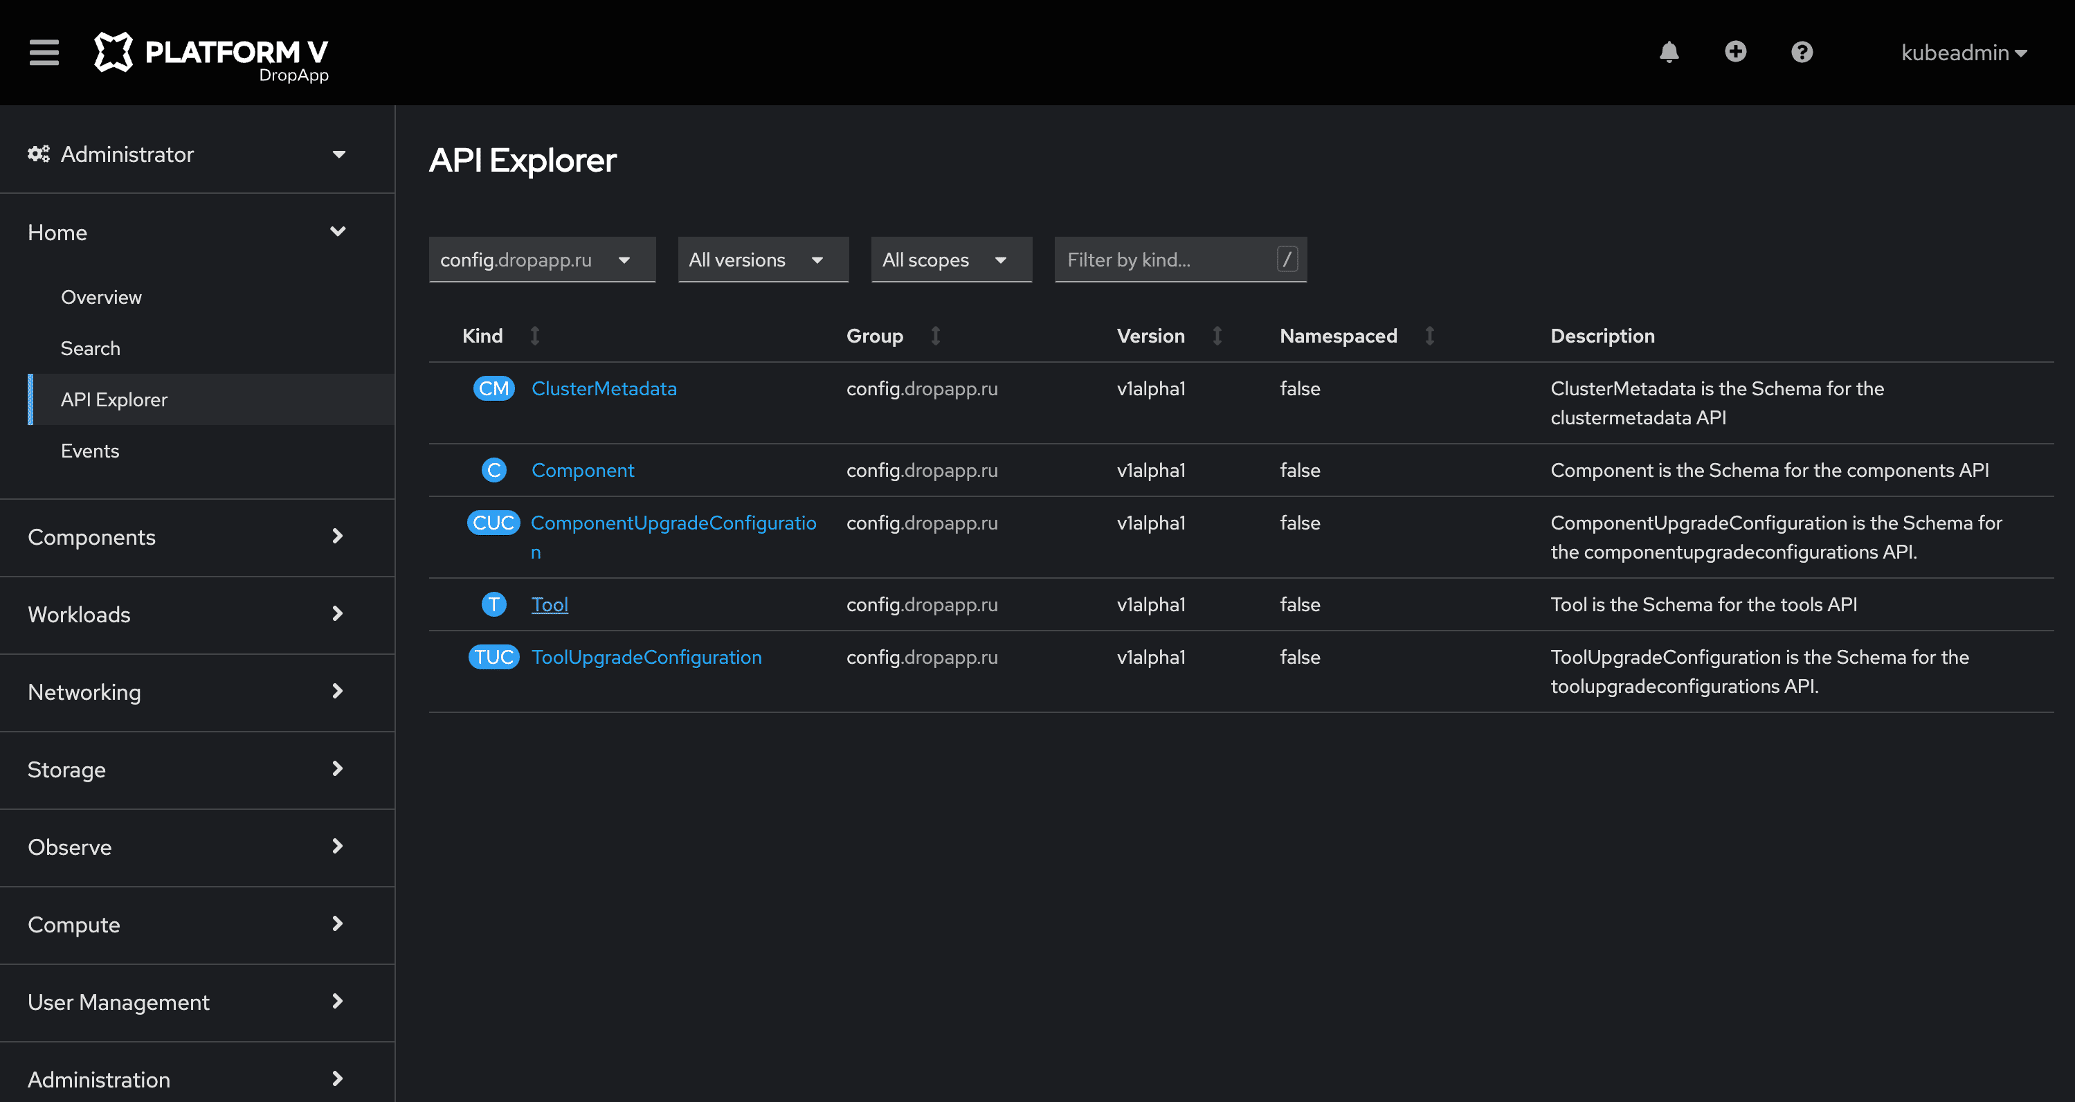This screenshot has height=1102, width=2075.
Task: Open the Tool kind link
Action: (550, 604)
